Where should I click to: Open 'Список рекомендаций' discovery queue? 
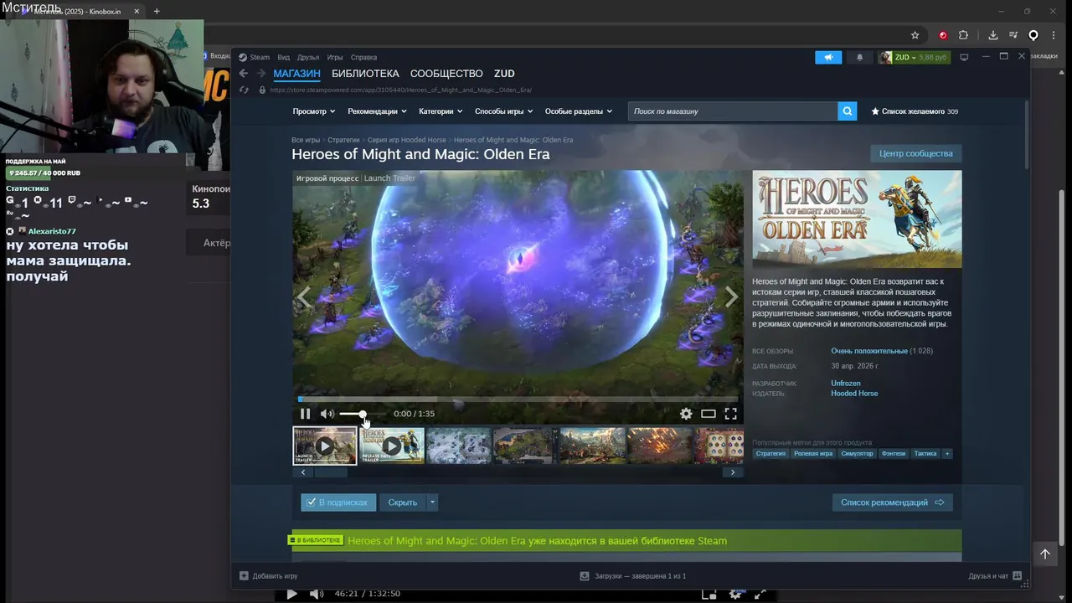pos(892,502)
